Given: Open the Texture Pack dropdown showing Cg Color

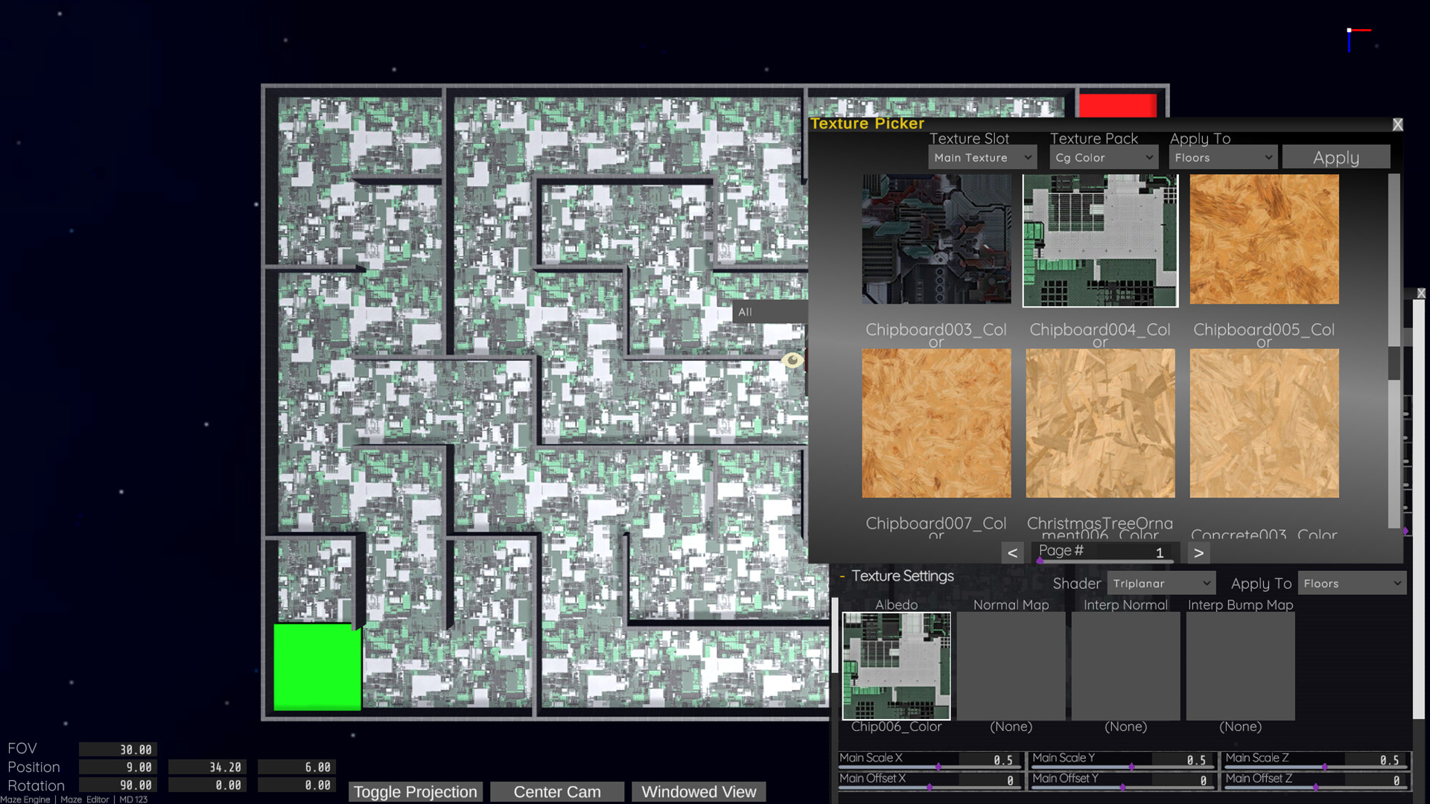Looking at the screenshot, I should pos(1104,157).
